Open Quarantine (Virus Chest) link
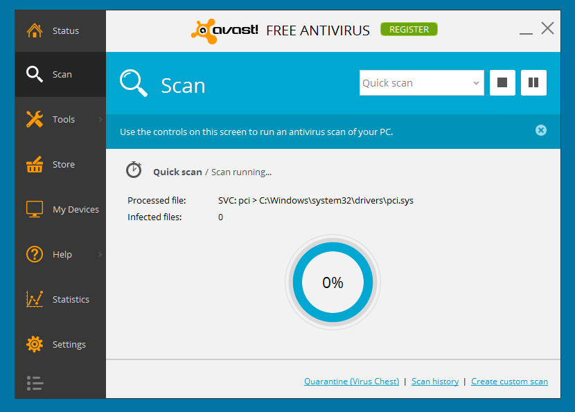The width and height of the screenshot is (575, 412). [x=351, y=382]
